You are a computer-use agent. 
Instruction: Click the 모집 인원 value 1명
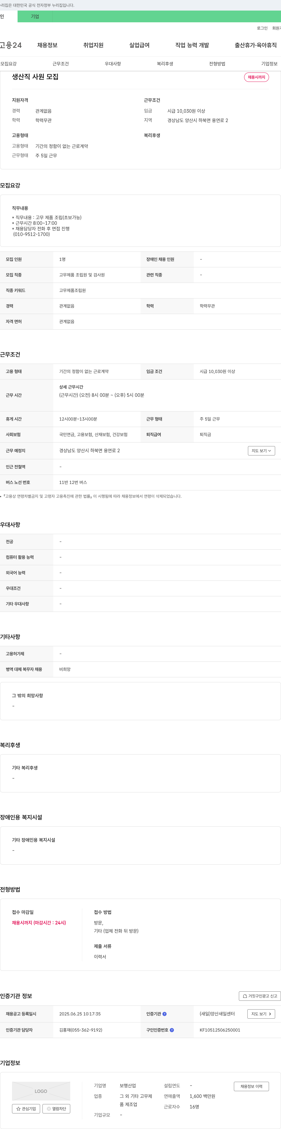[x=62, y=259]
